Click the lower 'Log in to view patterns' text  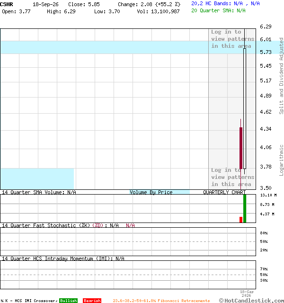click(232, 177)
